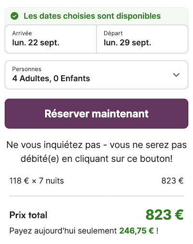This screenshot has height=244, width=193.
Task: Click the 'Arrivée' label
Action: tap(22, 33)
